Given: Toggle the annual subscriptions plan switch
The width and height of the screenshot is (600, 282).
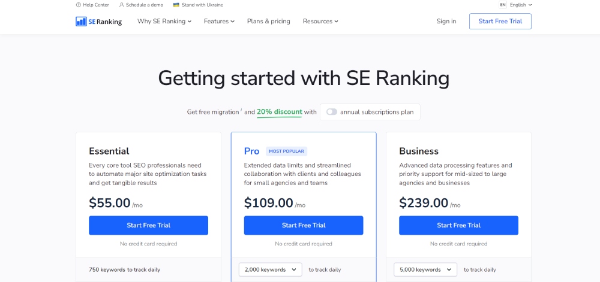Looking at the screenshot, I should [x=332, y=112].
